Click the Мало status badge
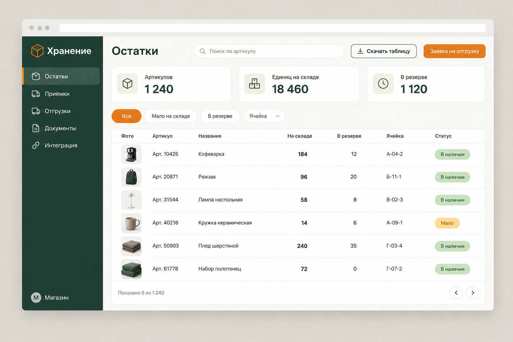 click(x=447, y=223)
